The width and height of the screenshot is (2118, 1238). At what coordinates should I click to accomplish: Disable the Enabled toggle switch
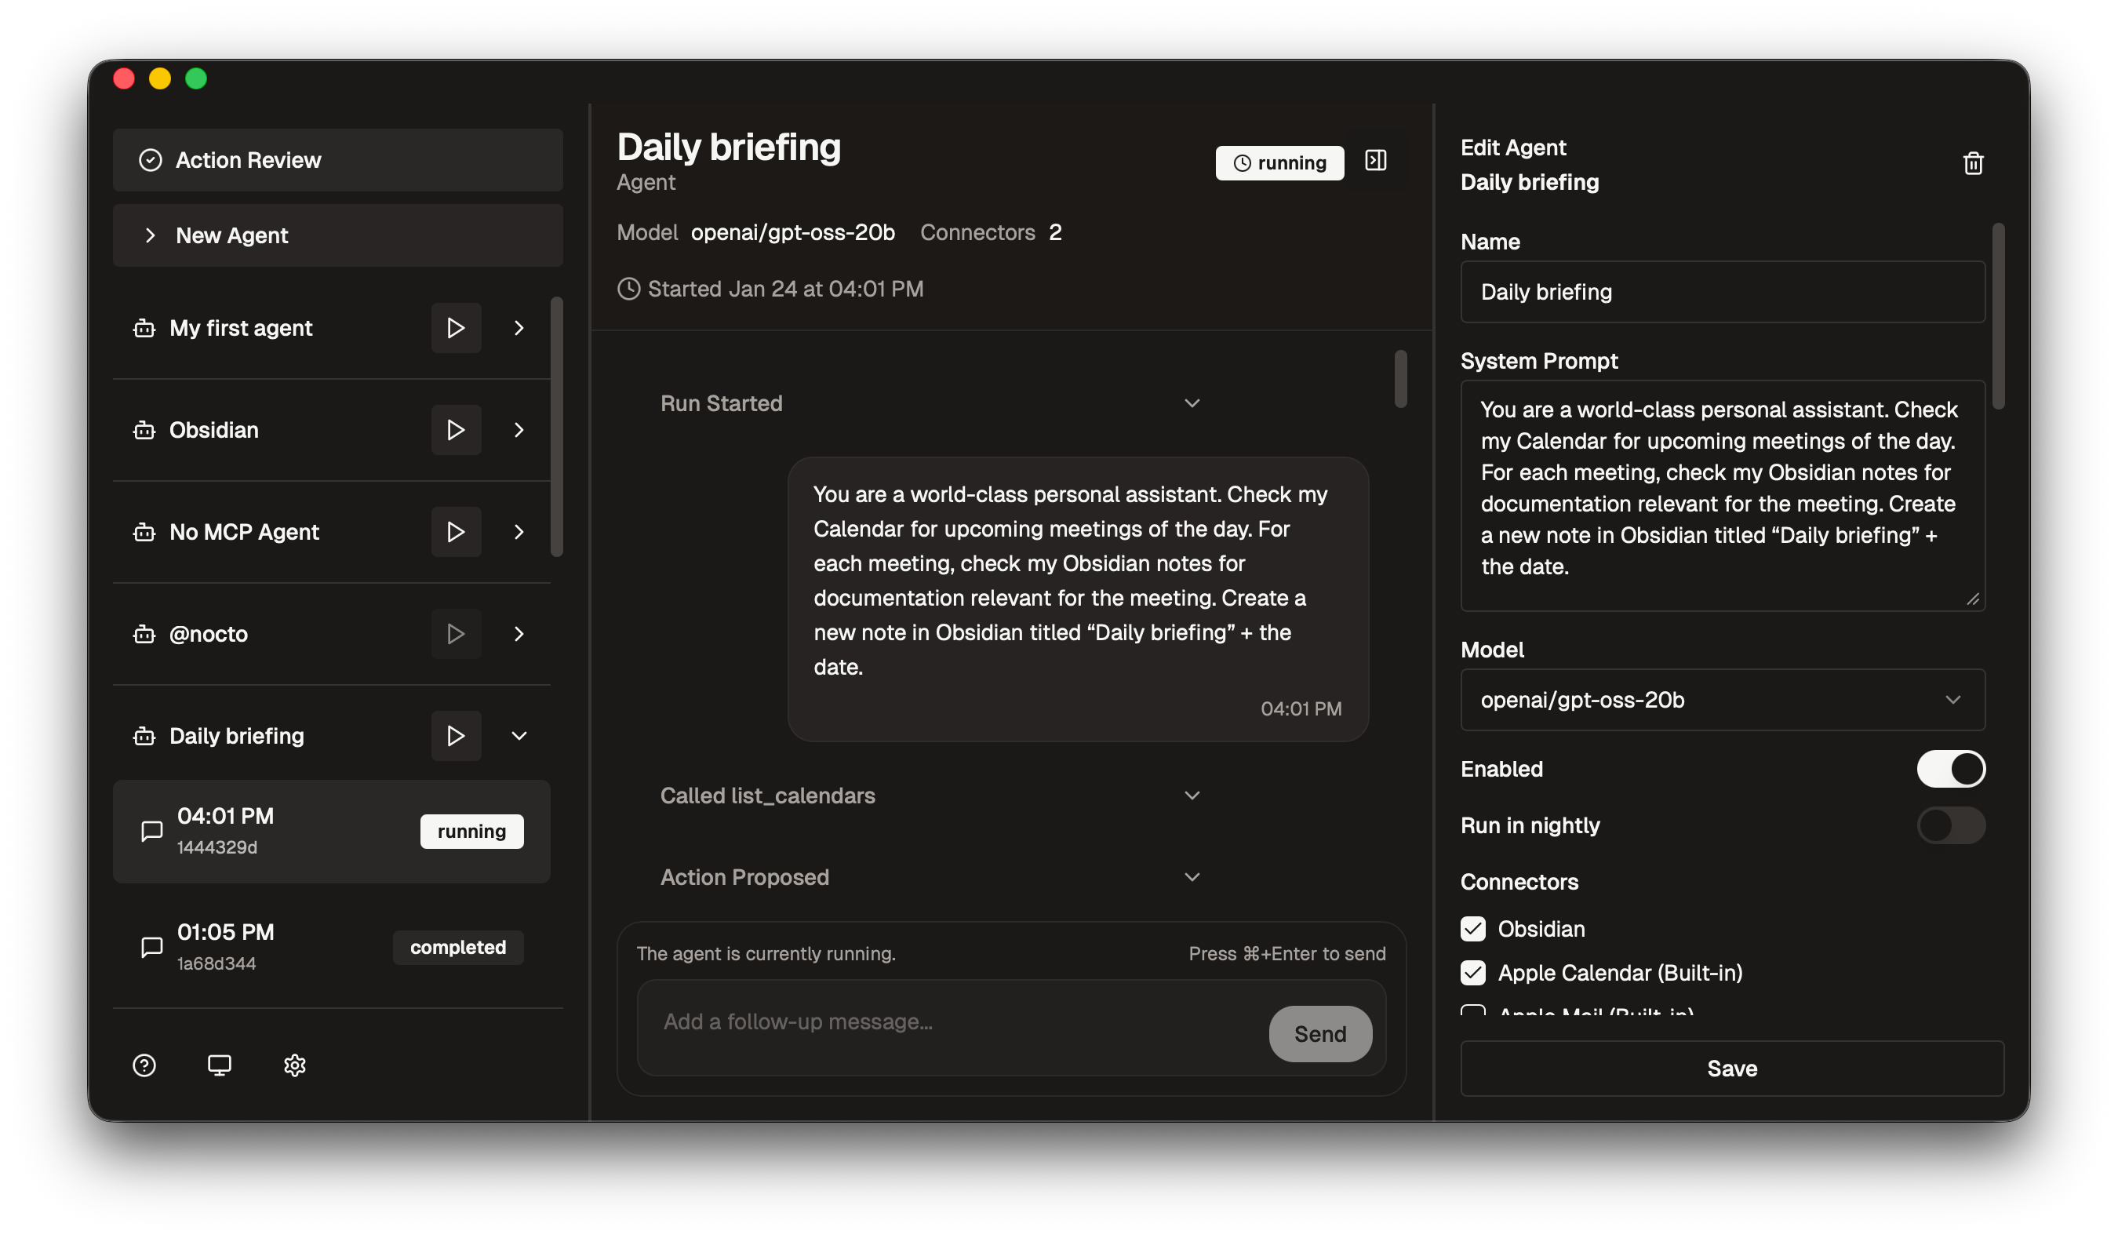[x=1950, y=769]
